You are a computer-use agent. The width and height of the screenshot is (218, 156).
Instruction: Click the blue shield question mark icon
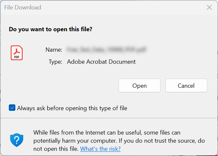click(x=17, y=140)
